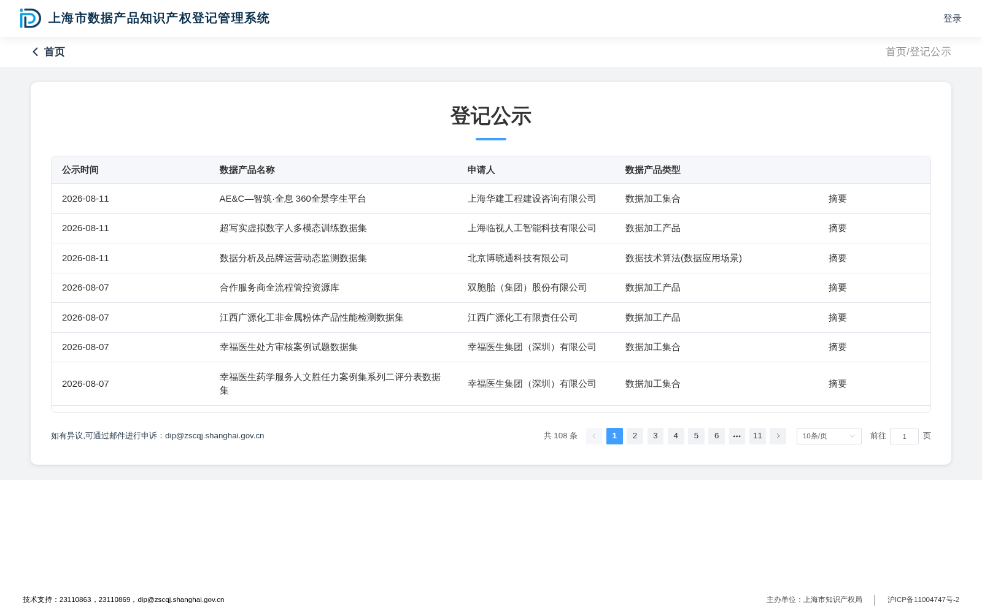982x613 pixels.
Task: Click the 沪ICP备11004747号-2 footer link
Action: (x=923, y=600)
